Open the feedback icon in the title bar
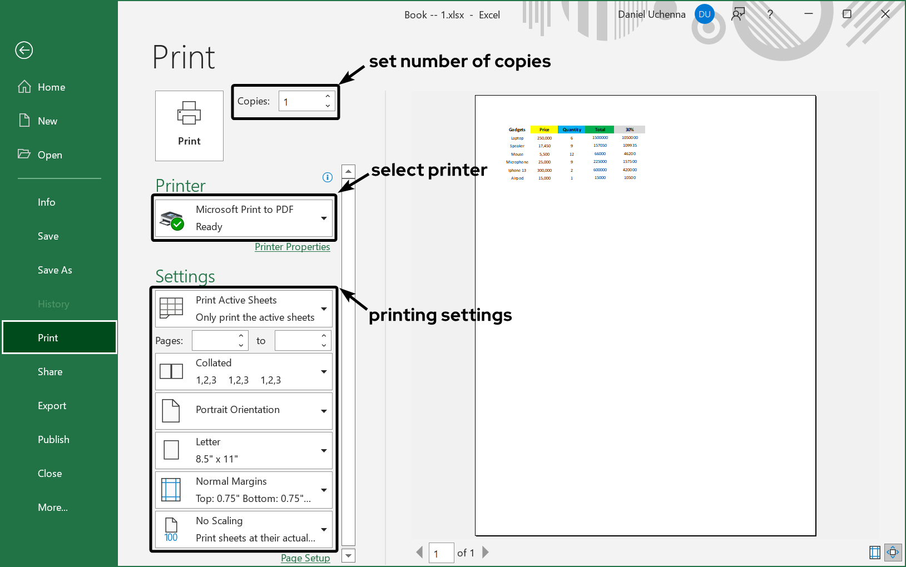The image size is (906, 567). tap(738, 14)
